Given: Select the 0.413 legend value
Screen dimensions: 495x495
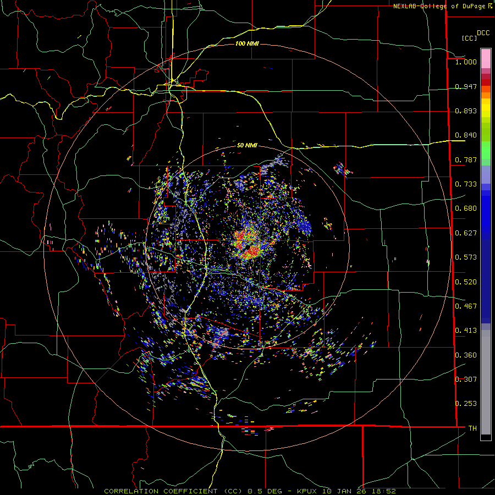Looking at the screenshot, I should point(466,331).
